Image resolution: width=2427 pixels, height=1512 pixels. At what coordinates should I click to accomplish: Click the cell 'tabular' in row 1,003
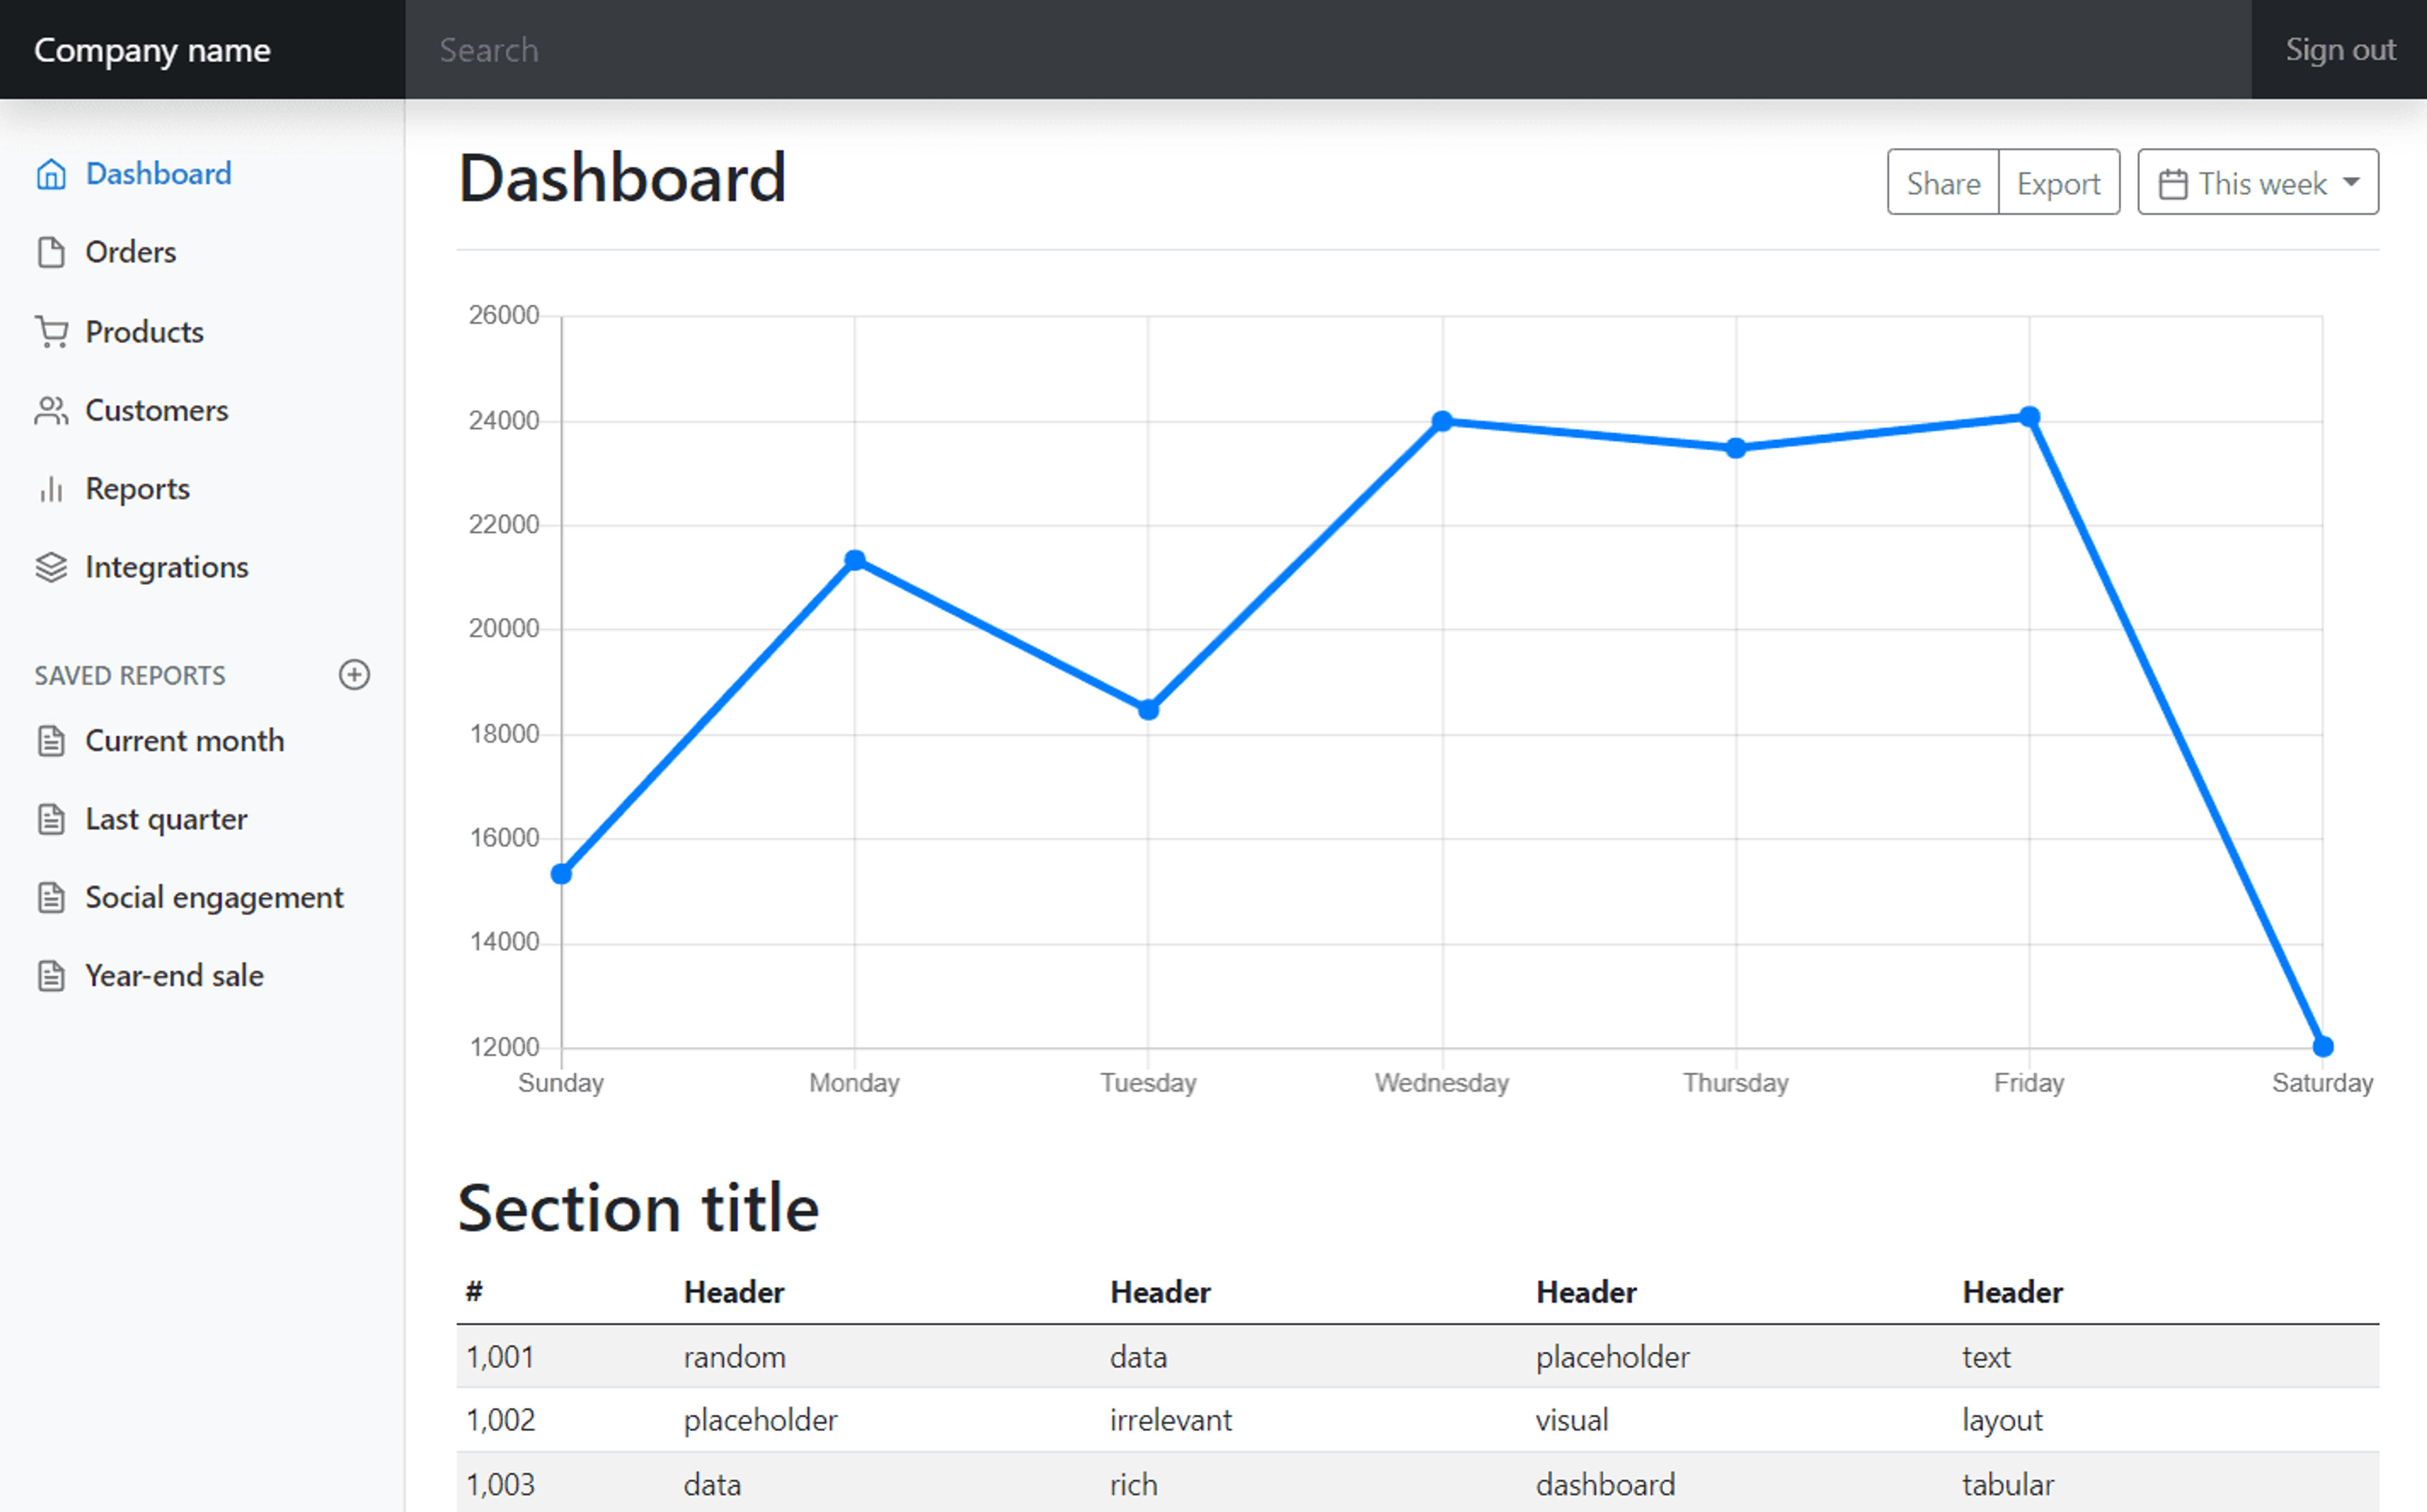[x=2008, y=1485]
